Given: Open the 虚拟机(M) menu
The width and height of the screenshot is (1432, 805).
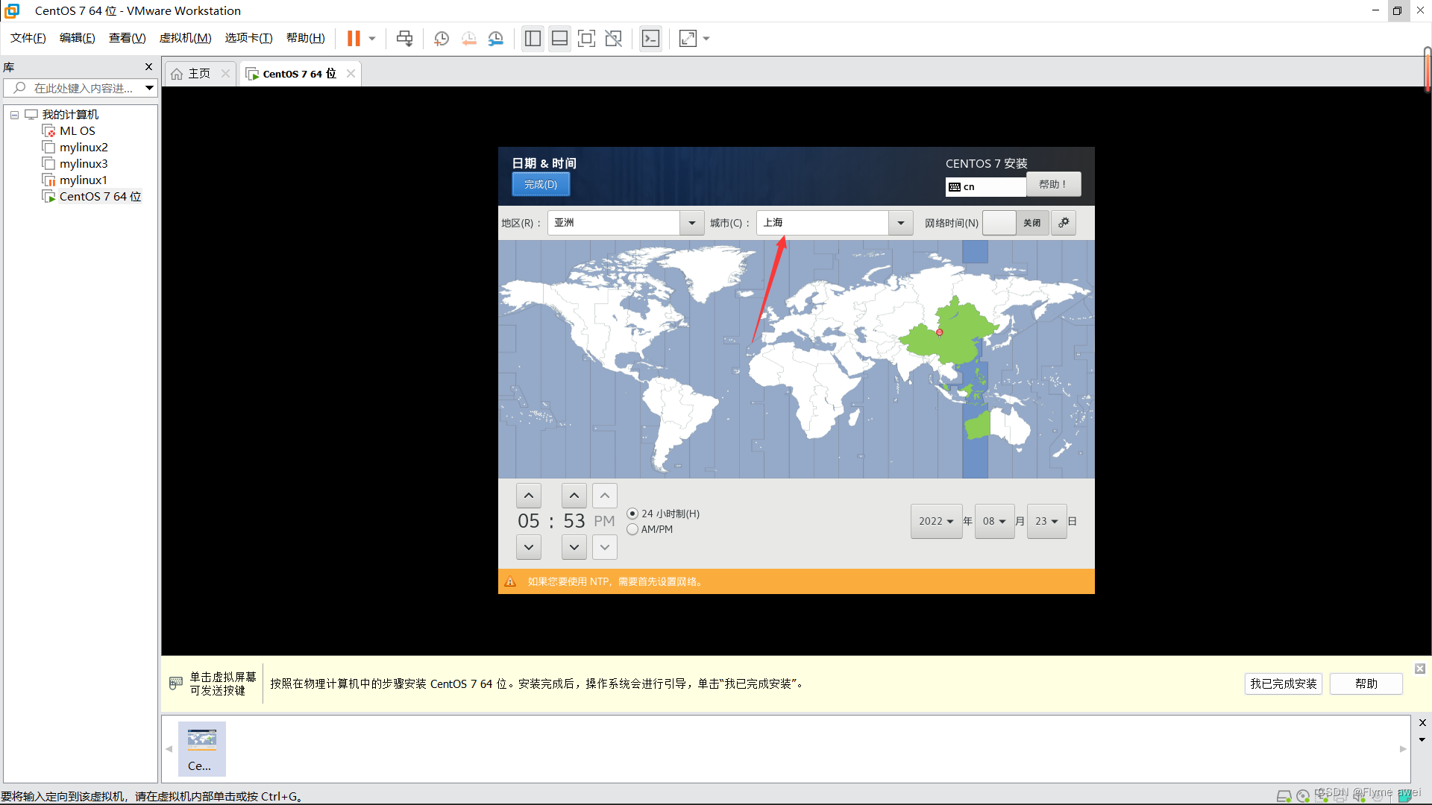Looking at the screenshot, I should 185,38.
